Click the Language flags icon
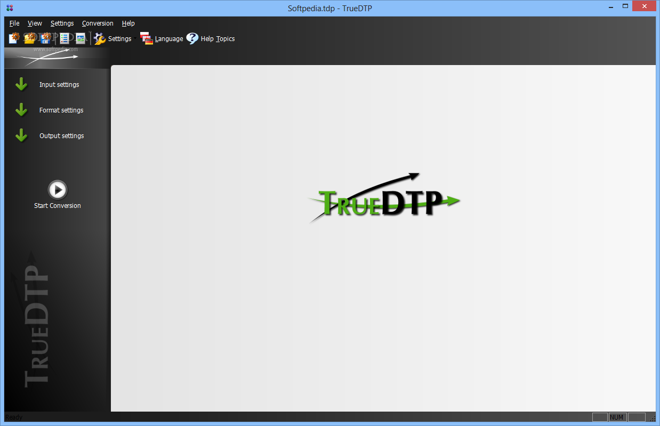The image size is (660, 426). 147,38
